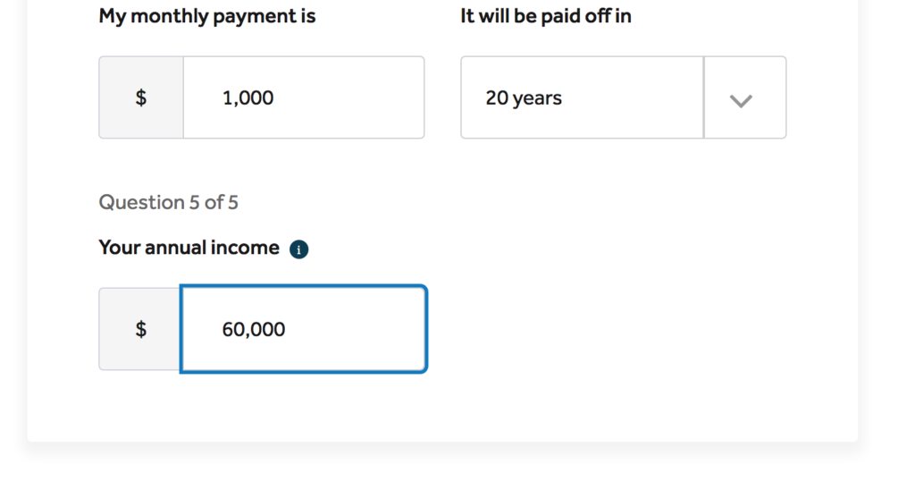Click the dollar sign prefix for monthly payment

click(x=141, y=98)
